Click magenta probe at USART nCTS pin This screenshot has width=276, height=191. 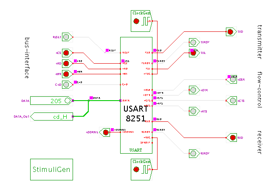155,98
